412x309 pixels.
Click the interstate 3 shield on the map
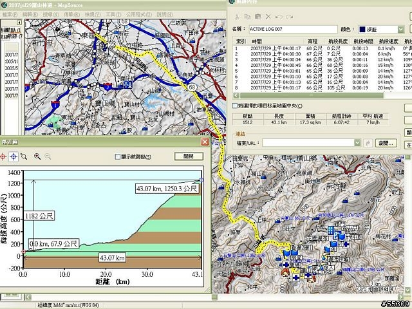[108, 87]
